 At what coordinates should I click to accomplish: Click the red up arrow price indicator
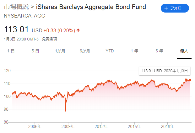(78, 30)
